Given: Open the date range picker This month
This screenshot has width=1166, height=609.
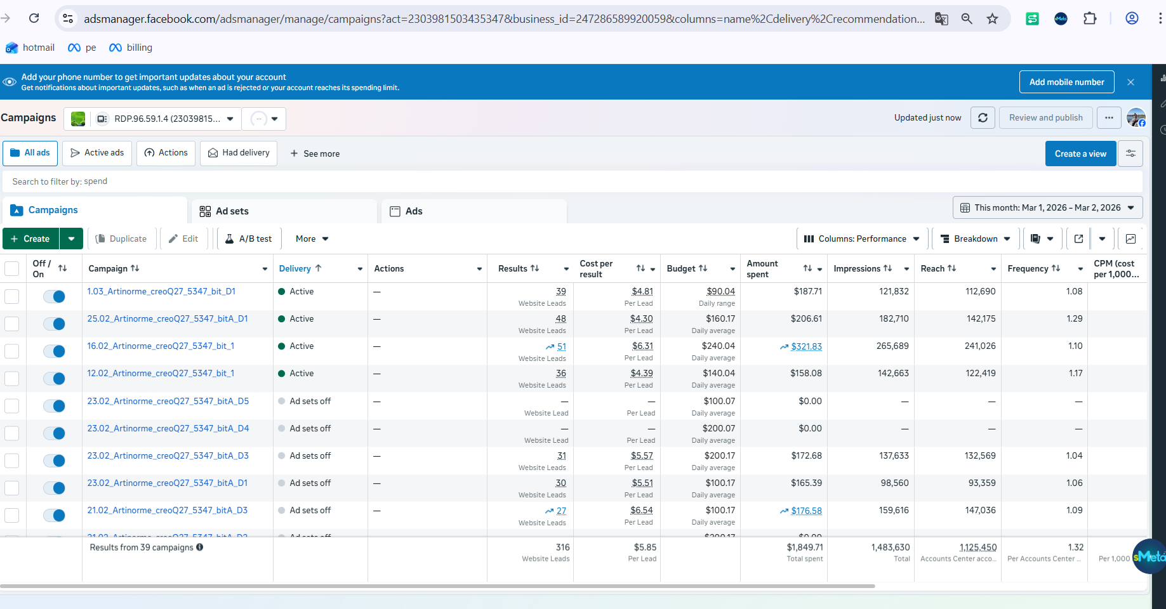Looking at the screenshot, I should click(x=1047, y=208).
